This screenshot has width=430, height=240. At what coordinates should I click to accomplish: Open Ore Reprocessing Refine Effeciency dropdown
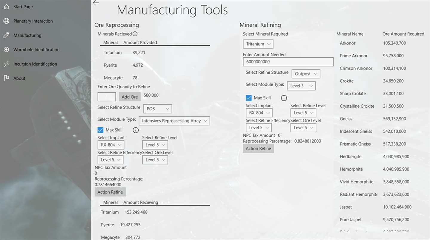(x=110, y=160)
